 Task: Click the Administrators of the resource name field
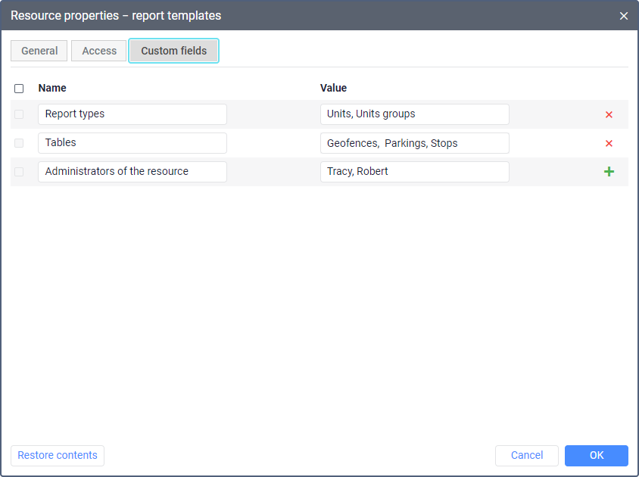pyautogui.click(x=132, y=172)
